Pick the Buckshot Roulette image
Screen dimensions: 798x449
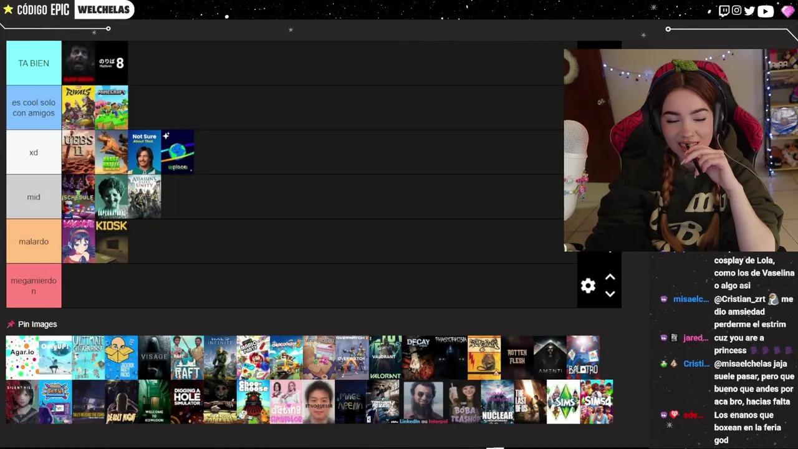tap(220, 402)
